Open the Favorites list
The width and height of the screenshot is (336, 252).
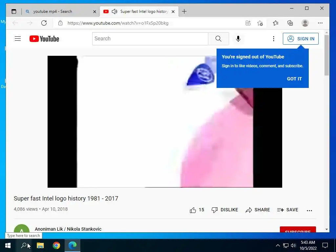276,23
